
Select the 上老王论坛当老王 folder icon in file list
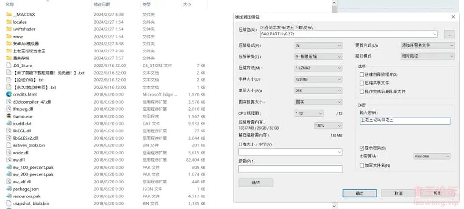9,51
